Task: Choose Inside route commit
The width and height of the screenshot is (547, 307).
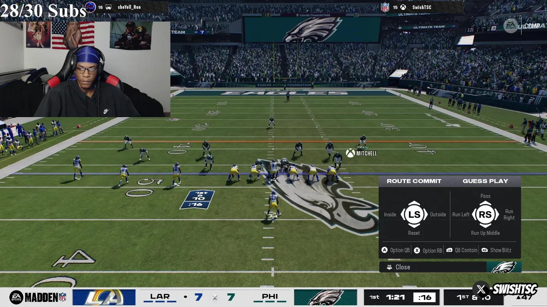Action: (x=390, y=214)
